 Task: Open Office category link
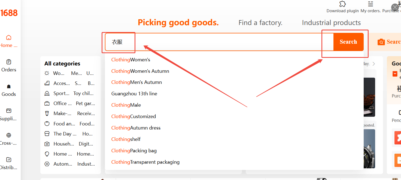[x=62, y=103]
